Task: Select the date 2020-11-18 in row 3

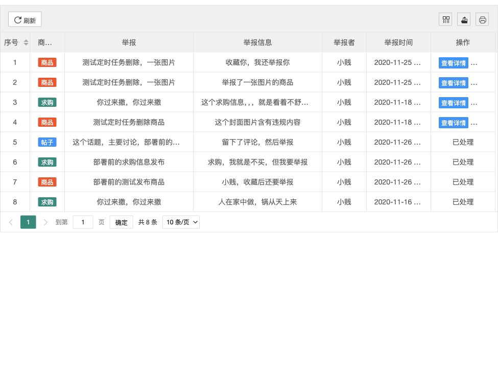Action: [397, 102]
